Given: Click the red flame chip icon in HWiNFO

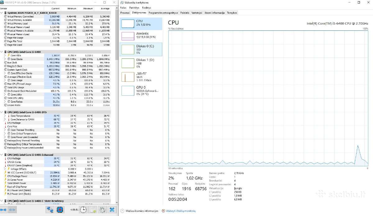Looking at the screenshot, I should [60, 209].
